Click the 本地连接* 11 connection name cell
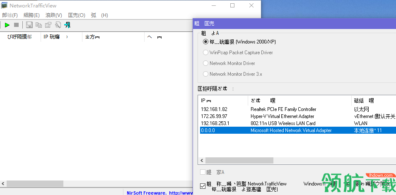This screenshot has height=195, width=396. [368, 130]
